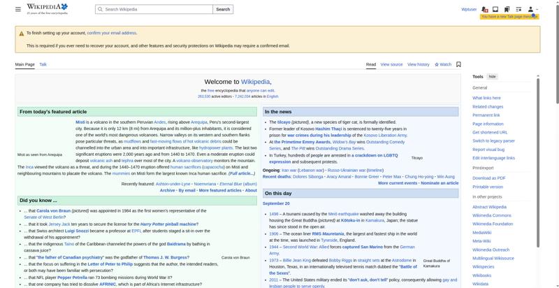This screenshot has width=559, height=288.
Task: Open the hydropower plants link
Action: (216, 148)
